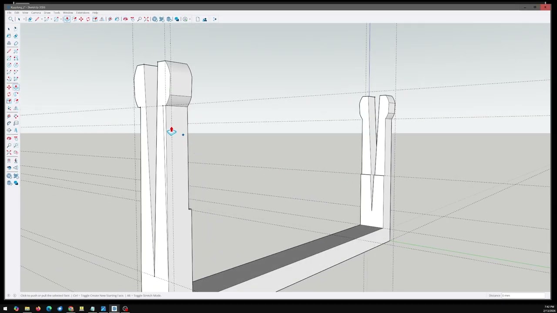Expand the Line tool dropdown arrow
This screenshot has width=557, height=313.
pyautogui.click(x=42, y=19)
